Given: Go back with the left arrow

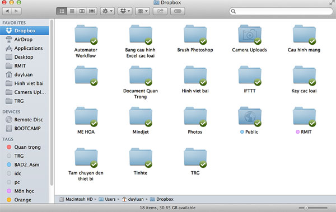Looking at the screenshot, I should coord(7,11).
